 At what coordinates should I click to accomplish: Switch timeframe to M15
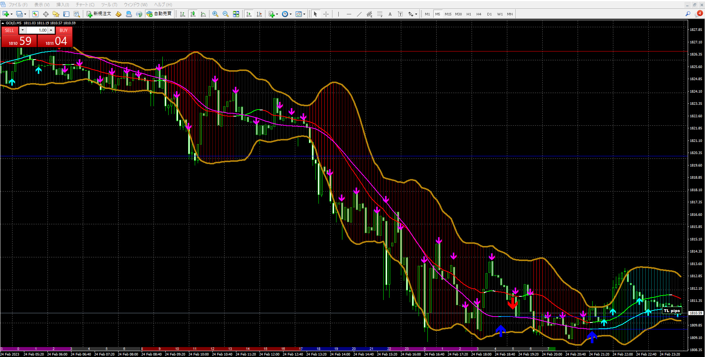point(448,14)
